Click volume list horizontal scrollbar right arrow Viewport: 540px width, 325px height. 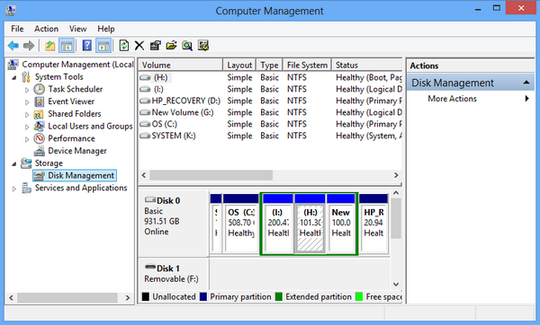tap(396, 175)
